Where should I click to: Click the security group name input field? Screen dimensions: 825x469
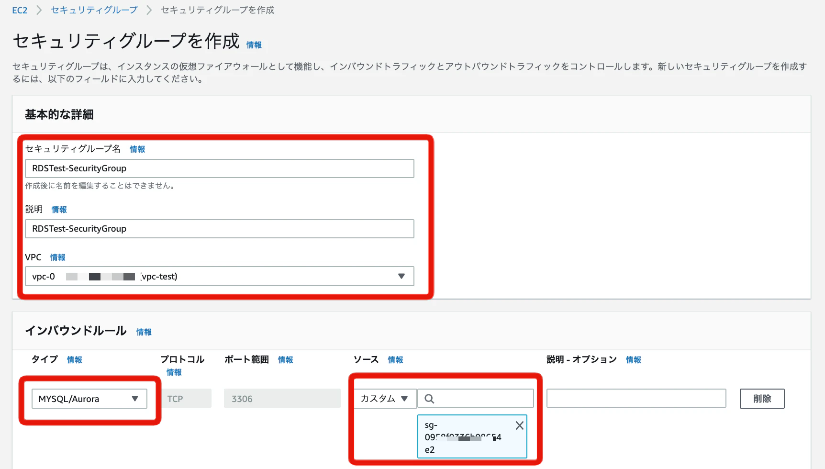click(220, 168)
